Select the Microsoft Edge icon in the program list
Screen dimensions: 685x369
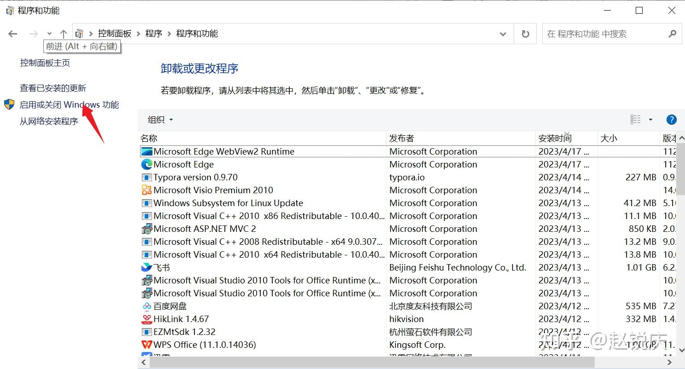click(x=146, y=164)
